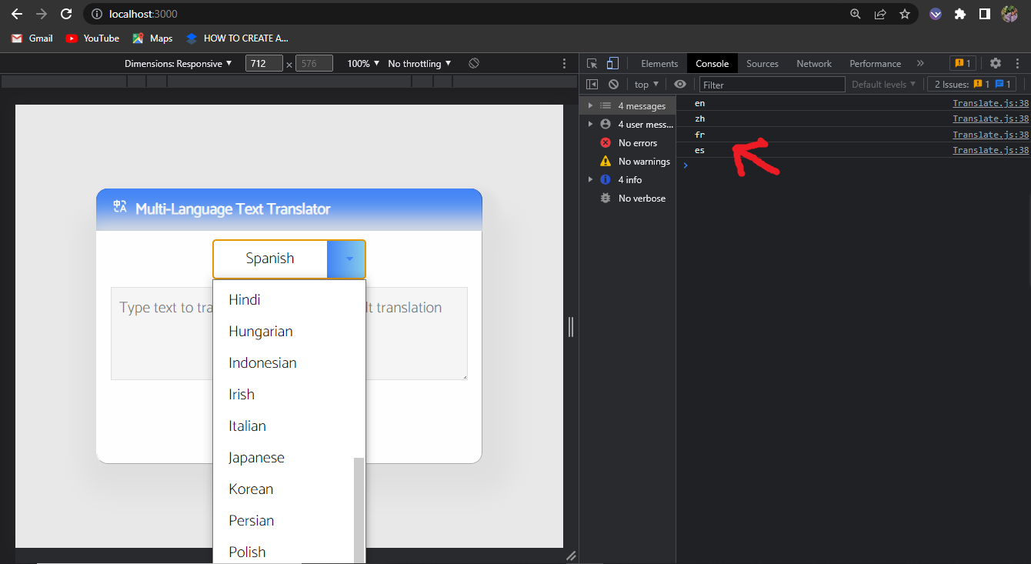Image resolution: width=1031 pixels, height=564 pixels.
Task: Open the Default levels dropdown
Action: coord(883,85)
